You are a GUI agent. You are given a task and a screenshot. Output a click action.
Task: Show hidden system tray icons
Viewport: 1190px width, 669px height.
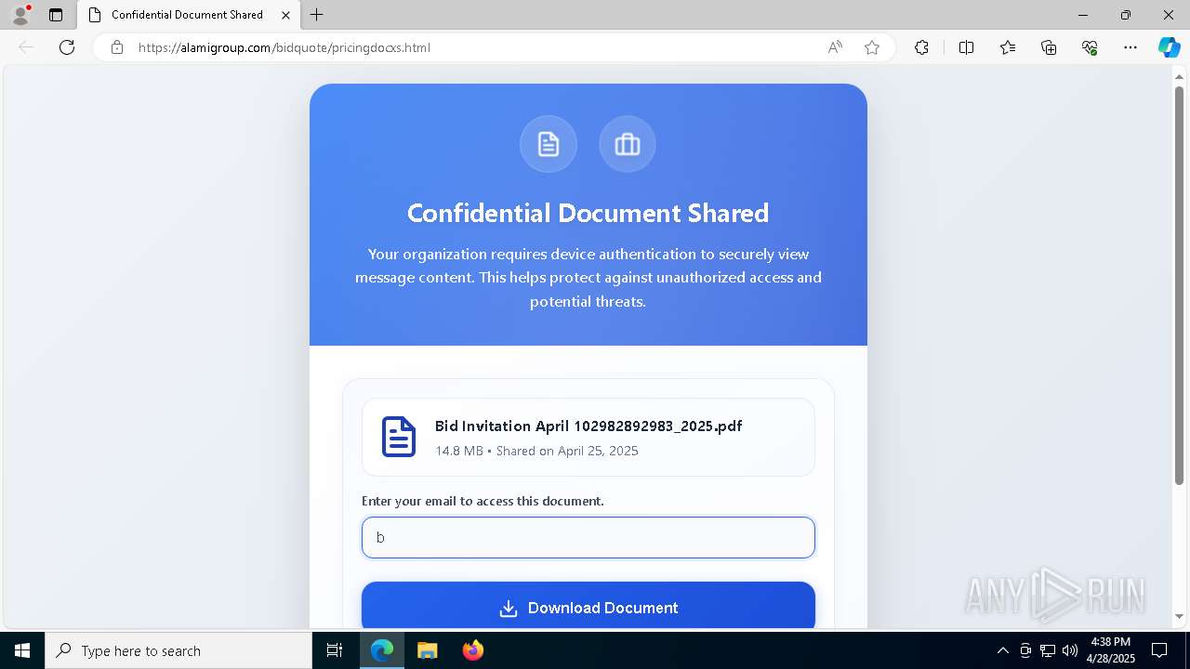[x=1002, y=650]
